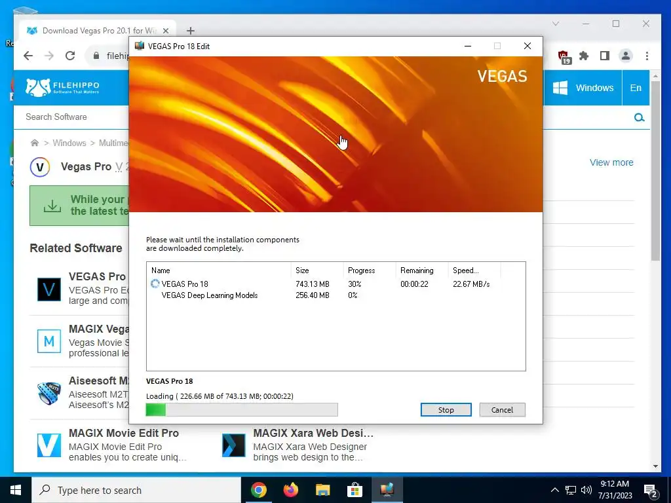Open a new Chrome tab

tap(191, 31)
